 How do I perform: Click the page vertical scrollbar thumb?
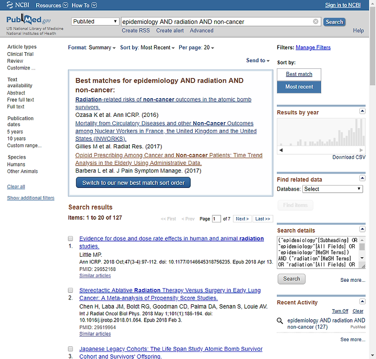tap(372, 45)
